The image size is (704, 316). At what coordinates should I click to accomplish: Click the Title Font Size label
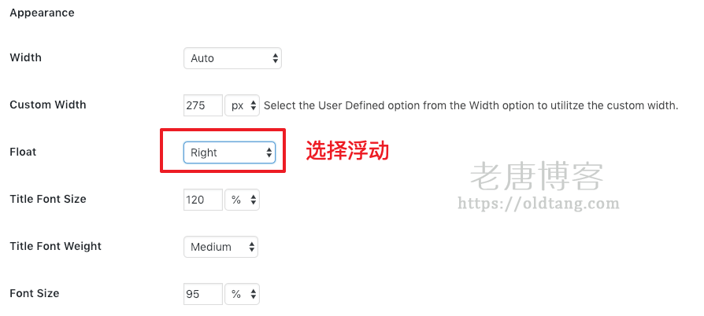coord(47,199)
